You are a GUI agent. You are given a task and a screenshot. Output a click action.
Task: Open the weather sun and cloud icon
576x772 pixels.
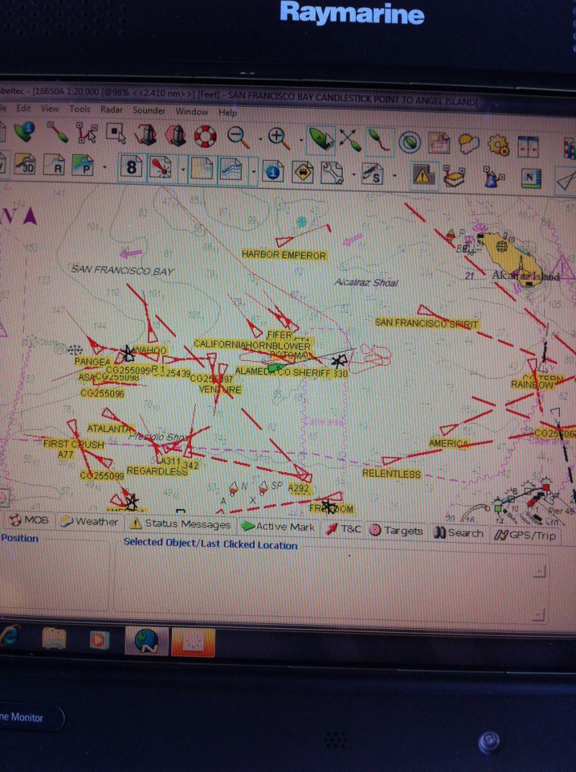tap(469, 144)
